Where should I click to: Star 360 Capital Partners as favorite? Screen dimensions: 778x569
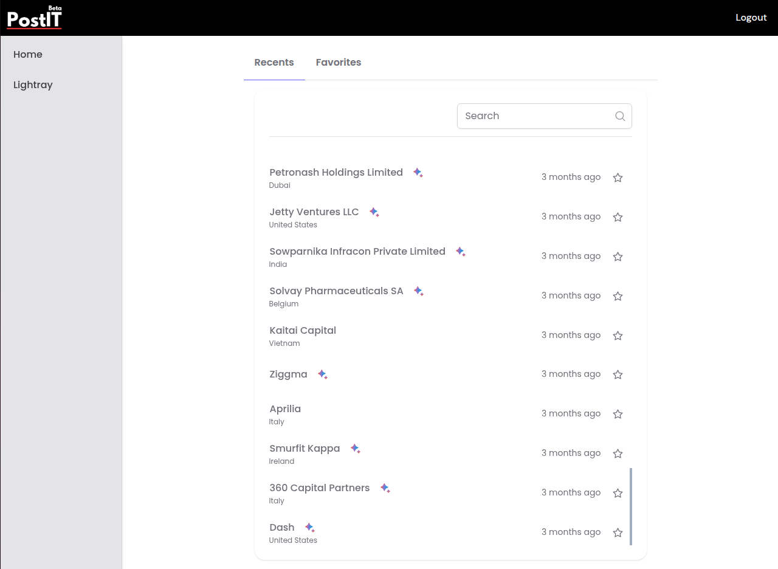point(618,493)
